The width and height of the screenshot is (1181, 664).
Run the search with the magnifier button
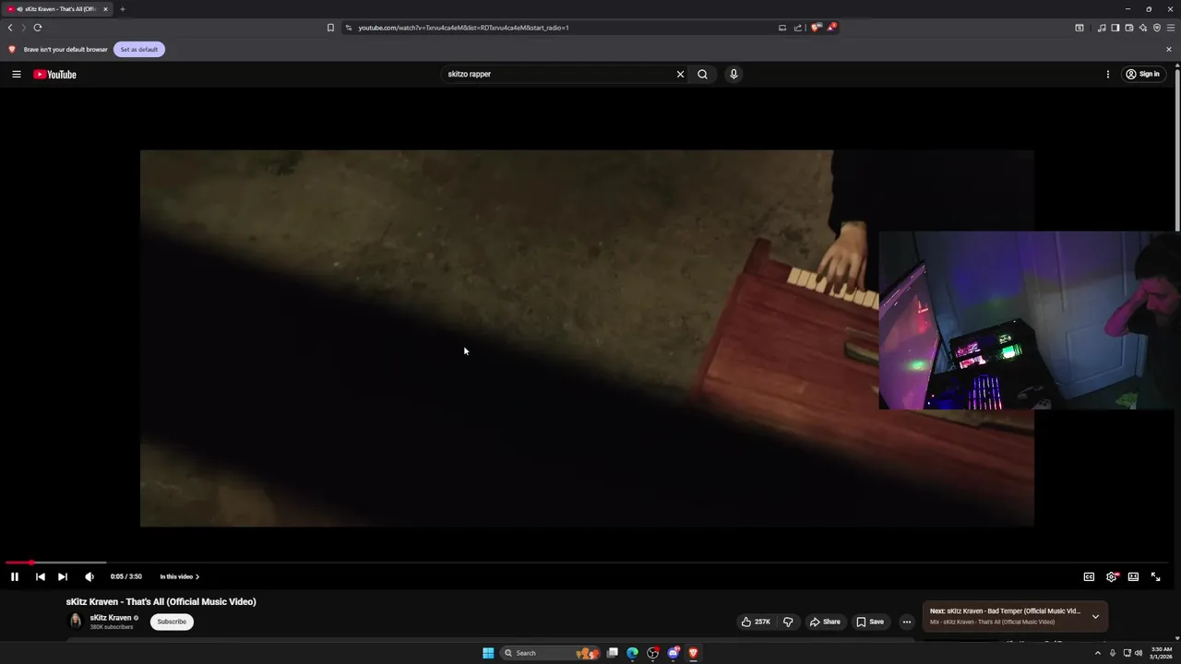pos(702,74)
